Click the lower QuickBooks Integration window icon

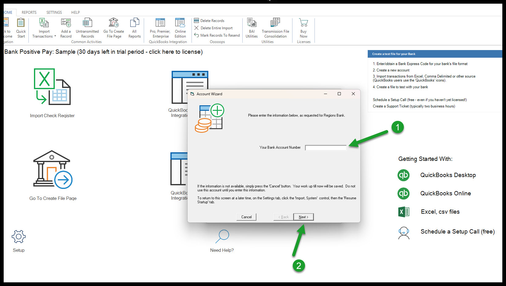pos(179,169)
